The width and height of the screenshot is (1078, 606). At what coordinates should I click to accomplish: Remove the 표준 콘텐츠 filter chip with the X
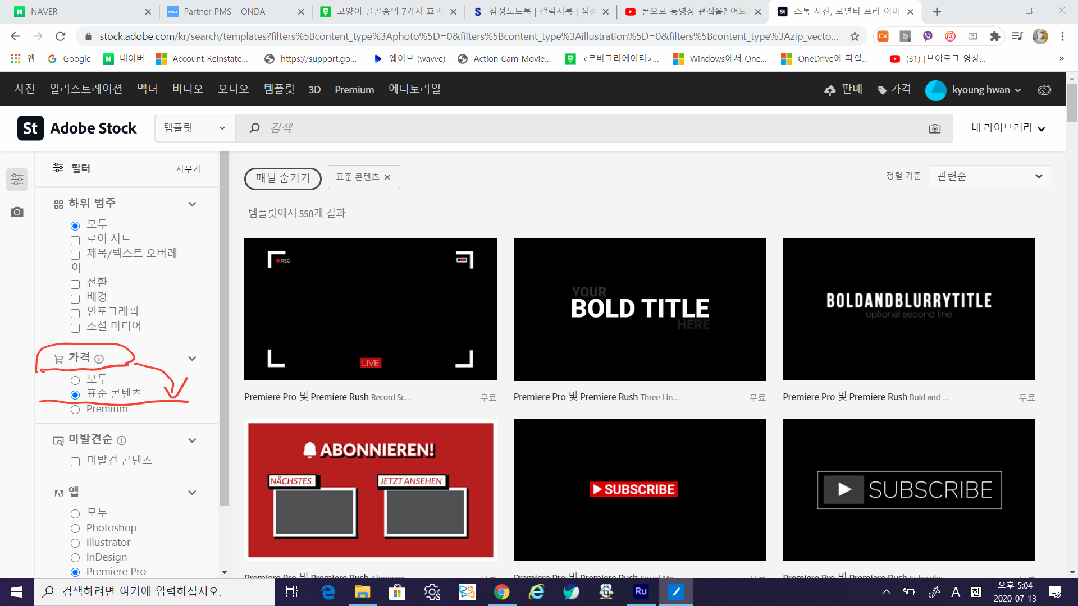387,177
